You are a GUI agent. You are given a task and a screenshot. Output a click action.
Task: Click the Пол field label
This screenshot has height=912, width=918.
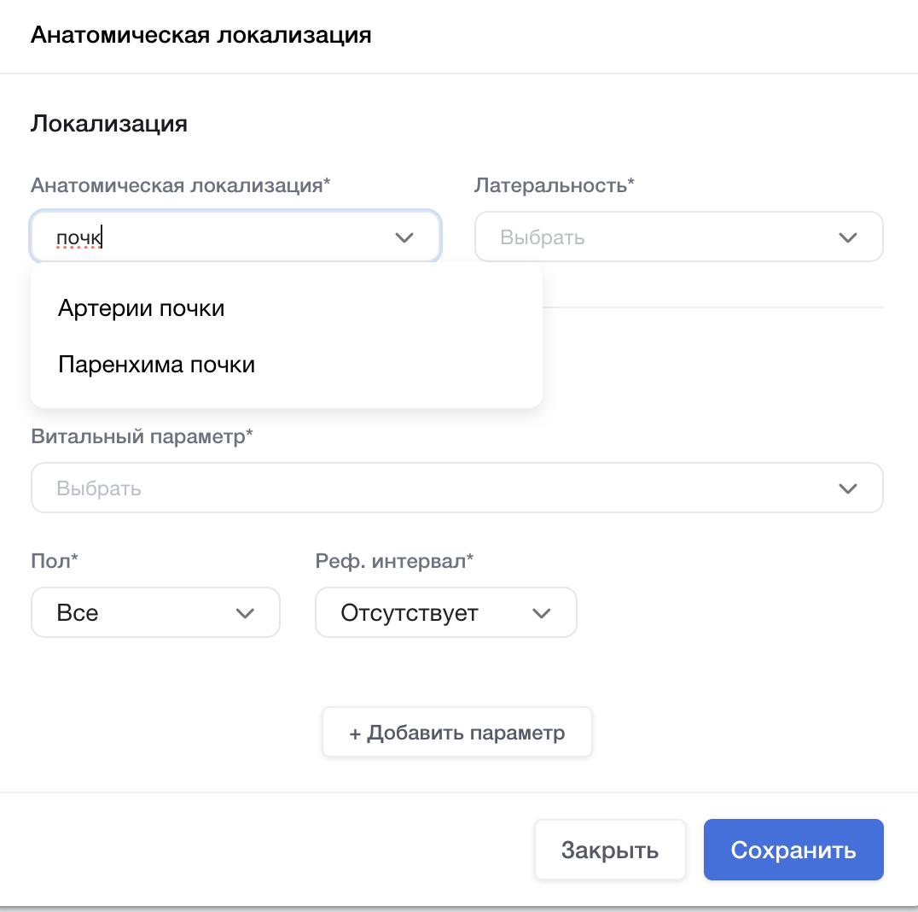tap(55, 561)
